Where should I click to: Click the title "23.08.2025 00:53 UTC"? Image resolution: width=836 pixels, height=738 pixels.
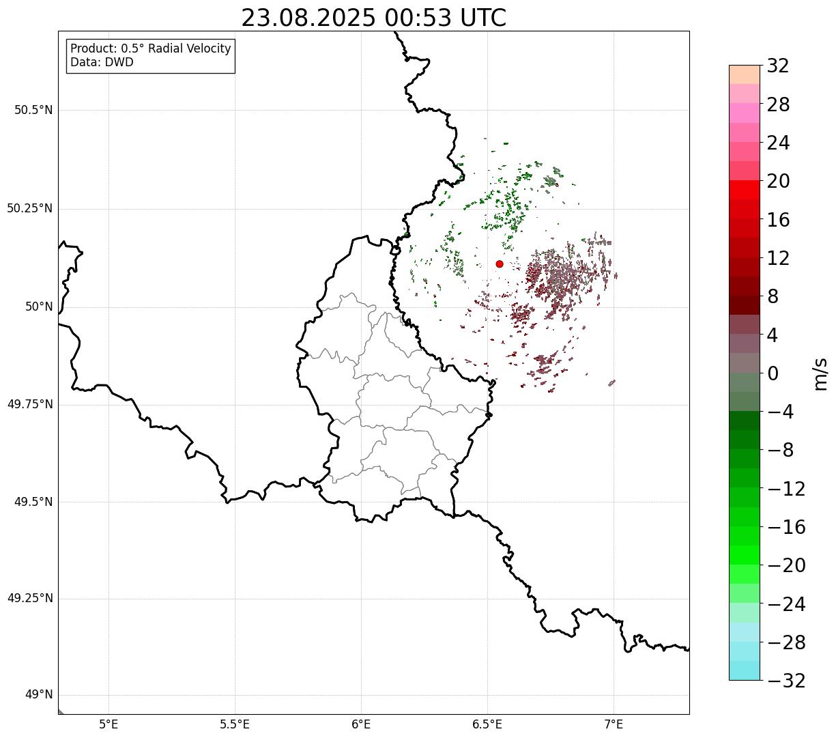pyautogui.click(x=374, y=18)
